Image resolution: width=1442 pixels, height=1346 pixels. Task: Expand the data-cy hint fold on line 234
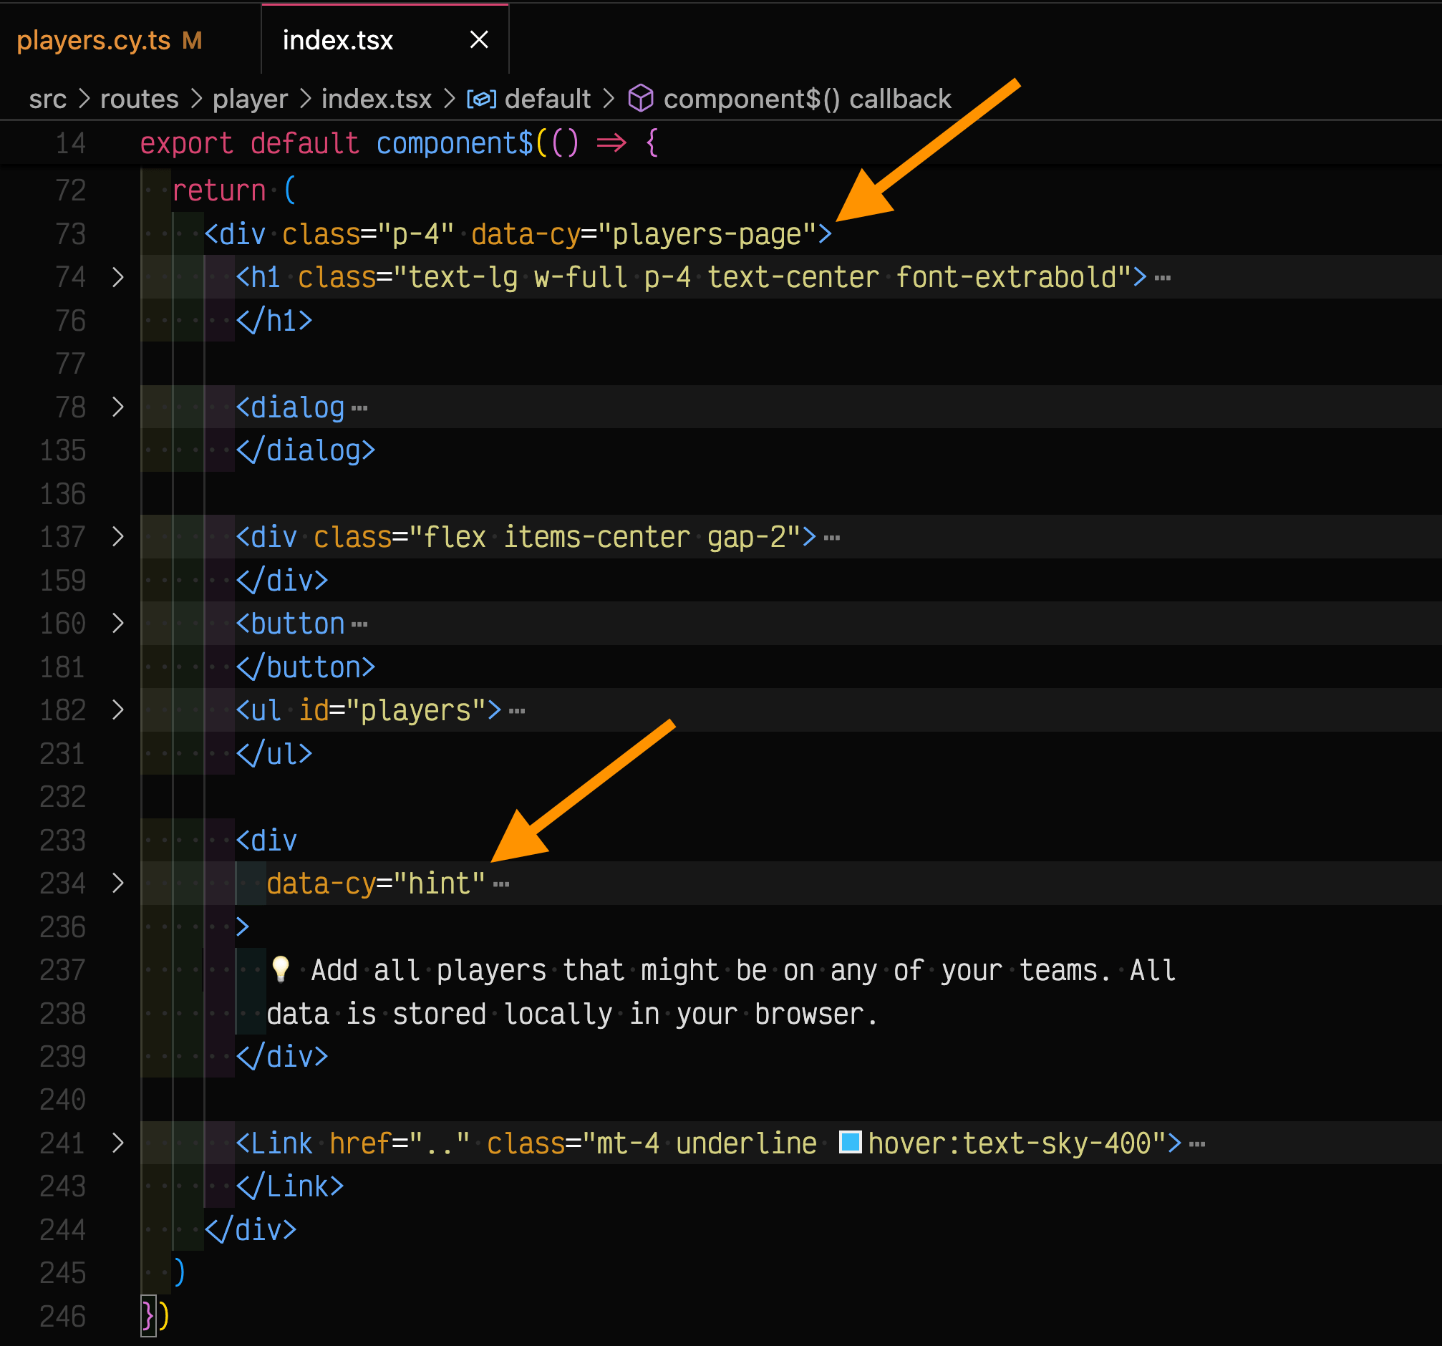(117, 883)
